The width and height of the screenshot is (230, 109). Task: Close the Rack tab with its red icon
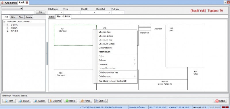pyautogui.click(x=27, y=3)
